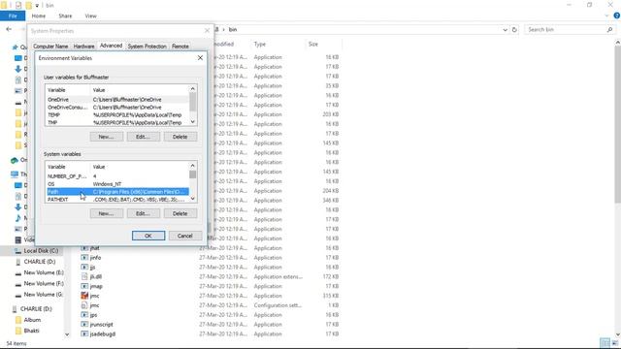Click New under System variables
The width and height of the screenshot is (621, 349).
[106, 213]
